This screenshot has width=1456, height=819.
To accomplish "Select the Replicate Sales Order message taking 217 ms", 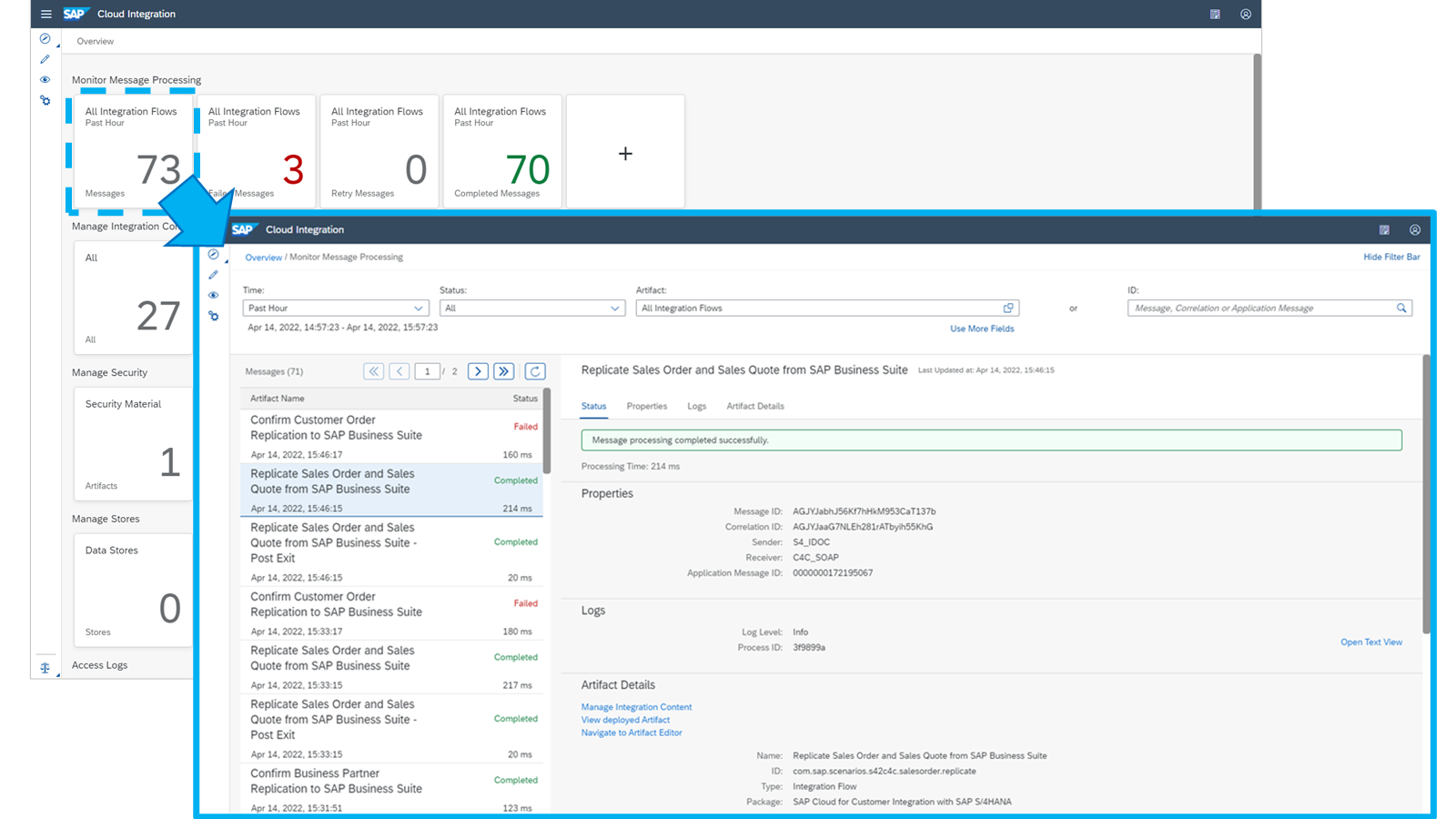I will pos(391,667).
